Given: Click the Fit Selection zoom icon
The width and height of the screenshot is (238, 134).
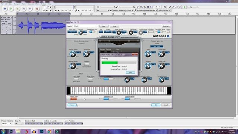Looking at the screenshot, I should tap(177, 7).
